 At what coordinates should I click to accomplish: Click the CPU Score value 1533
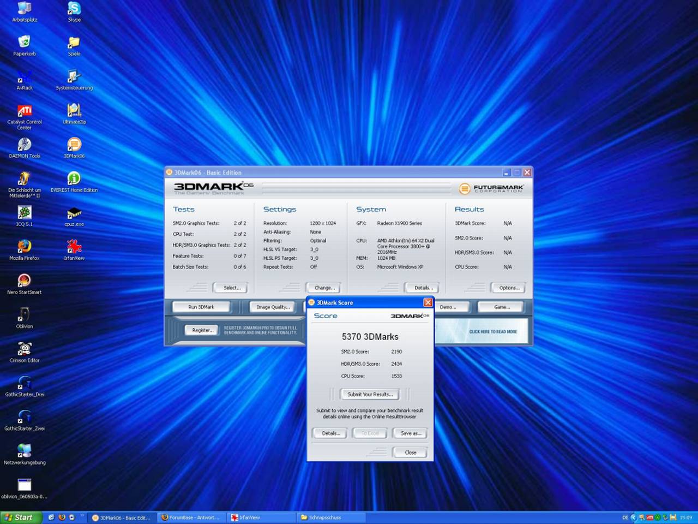point(396,376)
